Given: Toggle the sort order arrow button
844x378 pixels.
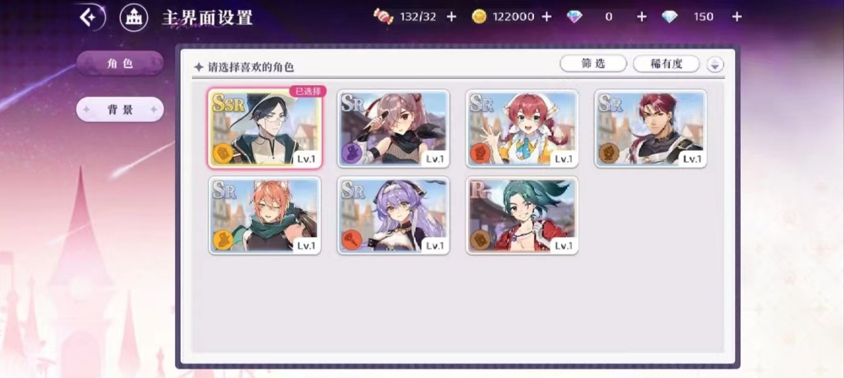Looking at the screenshot, I should (715, 65).
